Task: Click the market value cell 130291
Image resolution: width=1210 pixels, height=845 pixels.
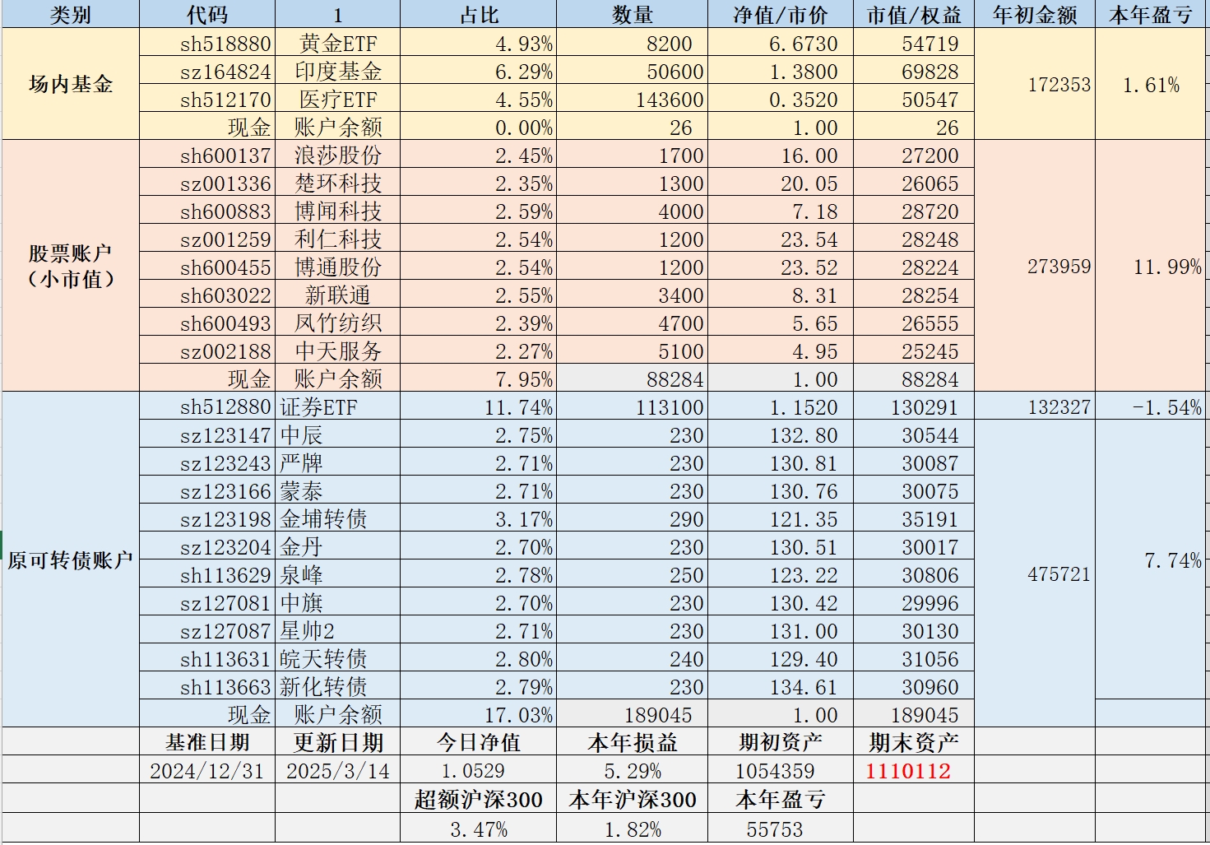Action: pyautogui.click(x=914, y=407)
